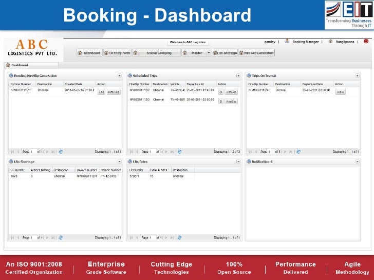Click D button for NPMDS\1112\2 trip
This screenshot has width=374, height=280.
click(x=221, y=92)
